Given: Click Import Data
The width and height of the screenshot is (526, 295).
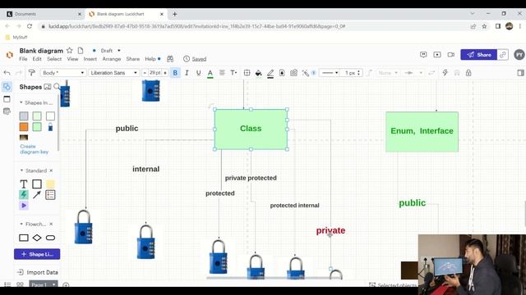Looking at the screenshot, I should tap(37, 272).
